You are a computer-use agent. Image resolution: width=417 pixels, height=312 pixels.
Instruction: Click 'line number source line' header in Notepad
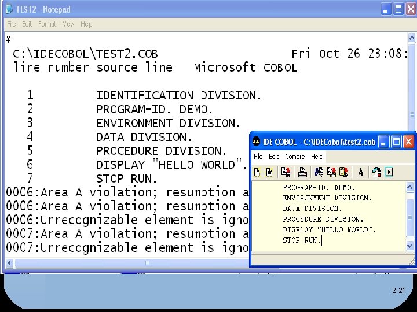(93, 68)
